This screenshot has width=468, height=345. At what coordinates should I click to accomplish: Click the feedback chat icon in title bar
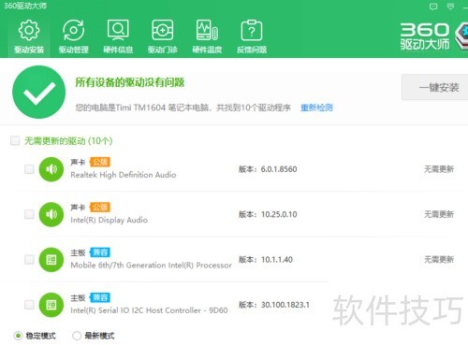coord(433,7)
